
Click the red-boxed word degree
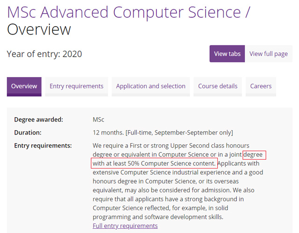click(x=254, y=155)
